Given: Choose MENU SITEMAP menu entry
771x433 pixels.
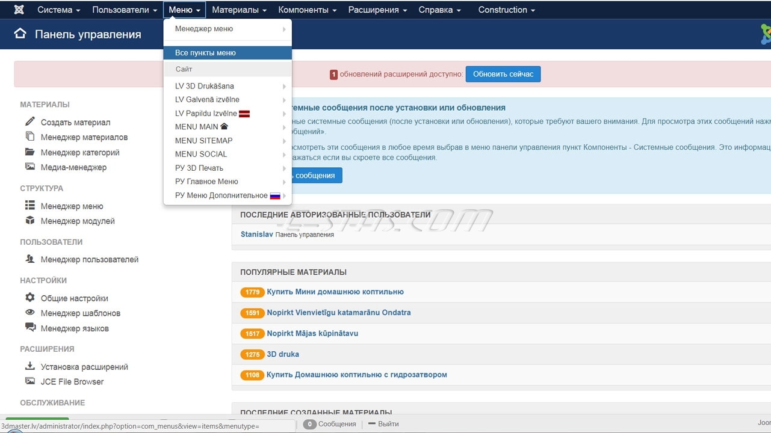Looking at the screenshot, I should 228,140.
